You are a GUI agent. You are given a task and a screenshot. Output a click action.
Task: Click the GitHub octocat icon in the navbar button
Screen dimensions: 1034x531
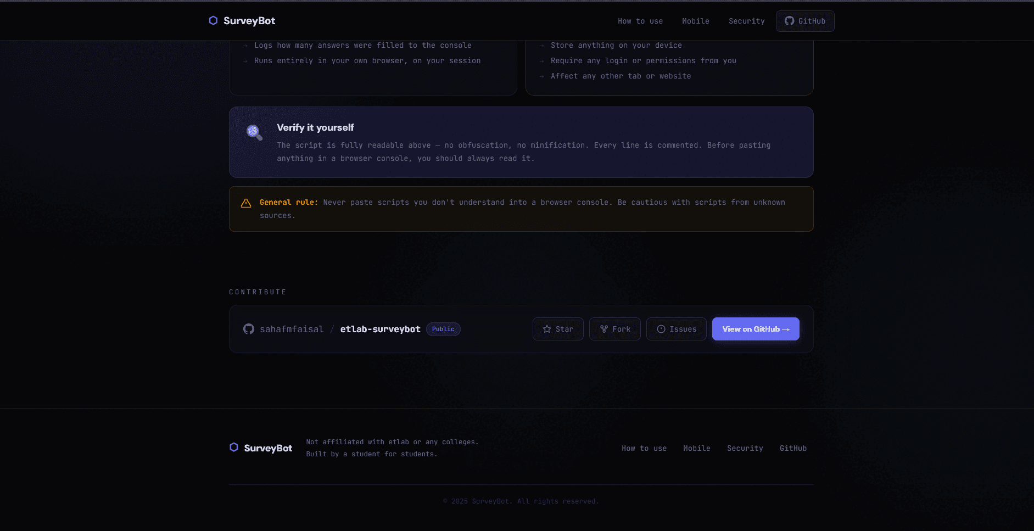[x=790, y=21]
